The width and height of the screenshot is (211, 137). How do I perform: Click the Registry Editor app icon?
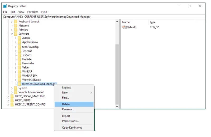pos(5,6)
